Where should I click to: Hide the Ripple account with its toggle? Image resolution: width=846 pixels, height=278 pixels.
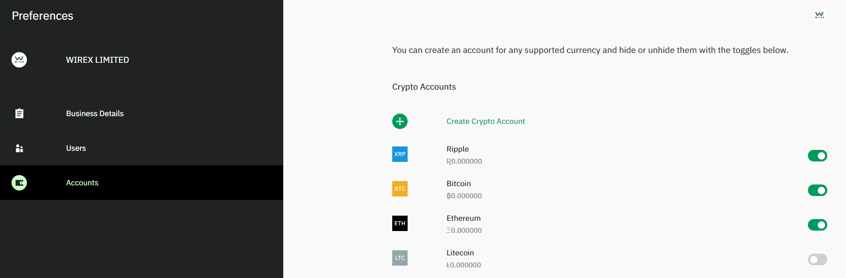pos(817,156)
